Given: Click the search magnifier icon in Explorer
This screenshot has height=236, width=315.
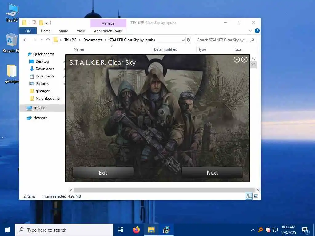Looking at the screenshot, I should [x=253, y=40].
